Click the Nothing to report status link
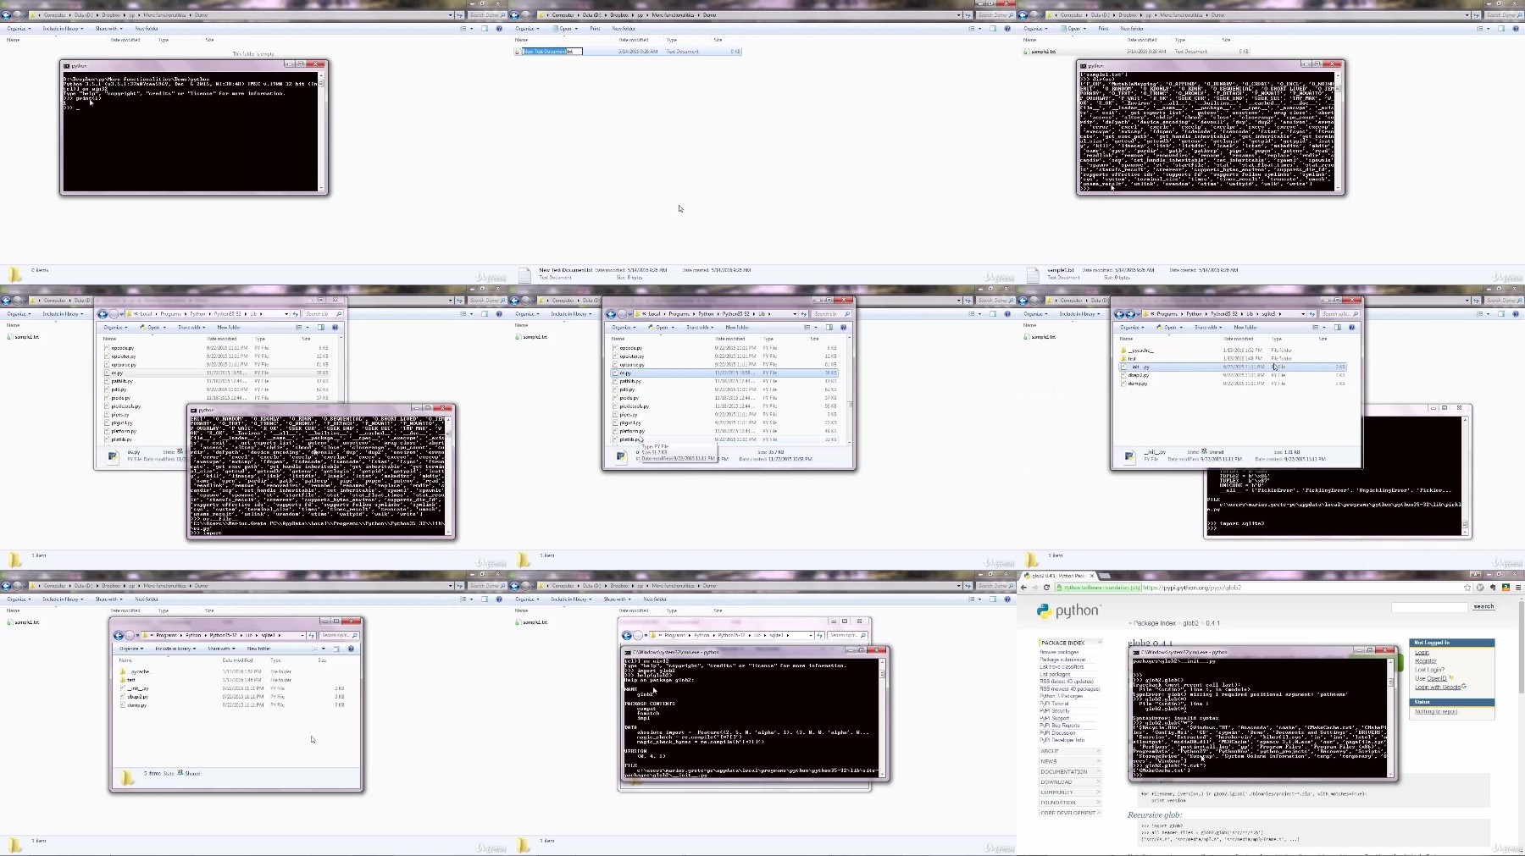This screenshot has width=1525, height=856. point(1435,711)
